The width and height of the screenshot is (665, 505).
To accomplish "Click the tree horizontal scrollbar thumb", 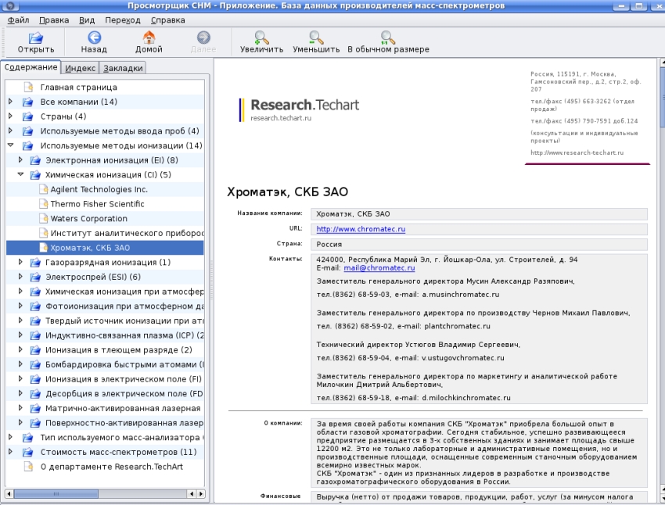I will click(56, 494).
